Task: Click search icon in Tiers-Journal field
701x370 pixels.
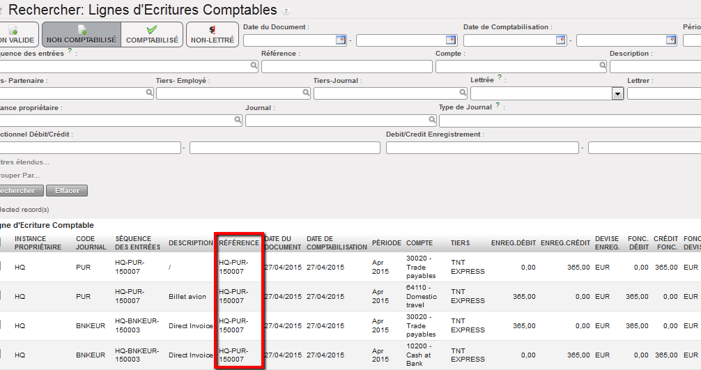Action: click(x=463, y=93)
